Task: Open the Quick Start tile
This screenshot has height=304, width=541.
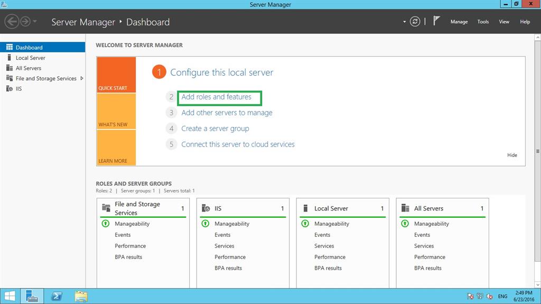Action: [116, 75]
